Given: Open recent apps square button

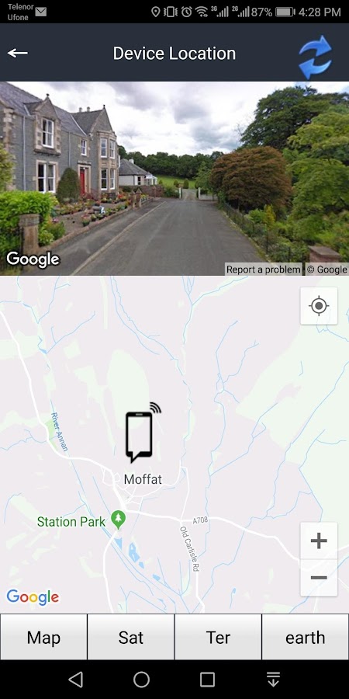Looking at the screenshot, I should click(207, 680).
